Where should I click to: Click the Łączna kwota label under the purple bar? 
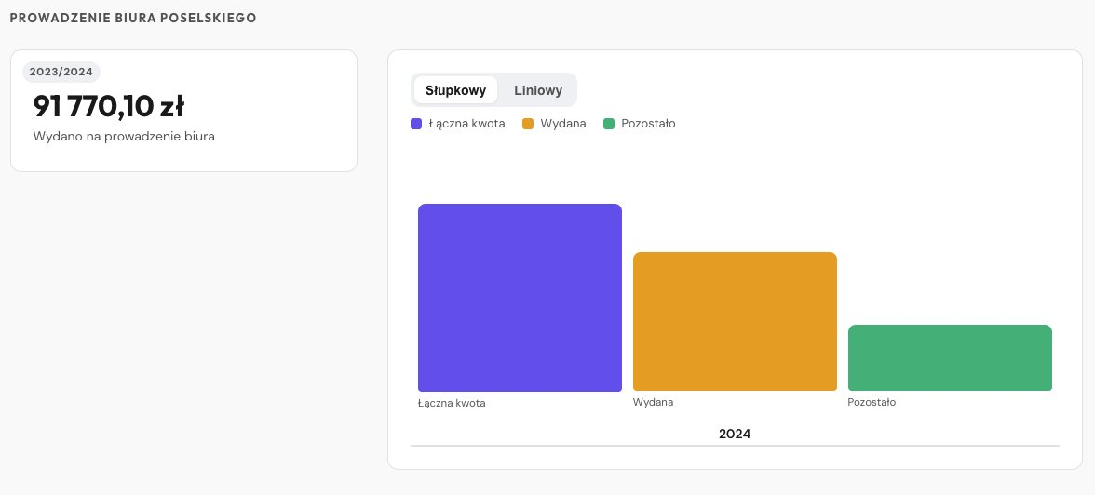pyautogui.click(x=452, y=404)
